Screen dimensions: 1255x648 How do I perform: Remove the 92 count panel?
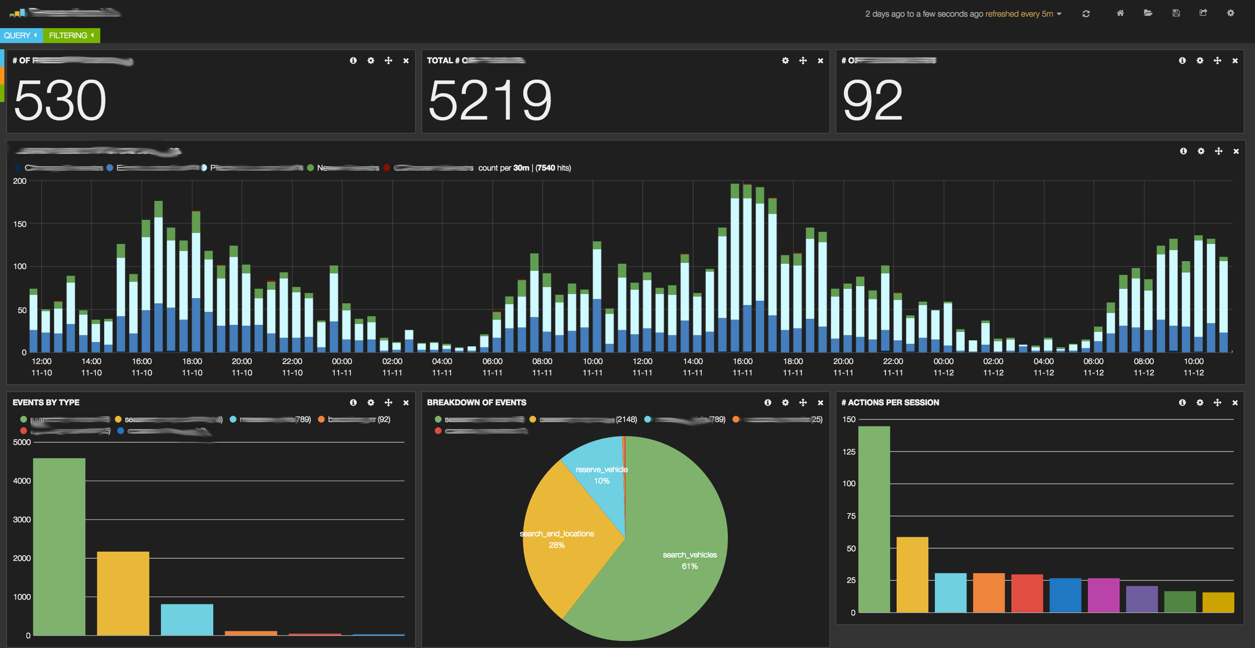1235,61
